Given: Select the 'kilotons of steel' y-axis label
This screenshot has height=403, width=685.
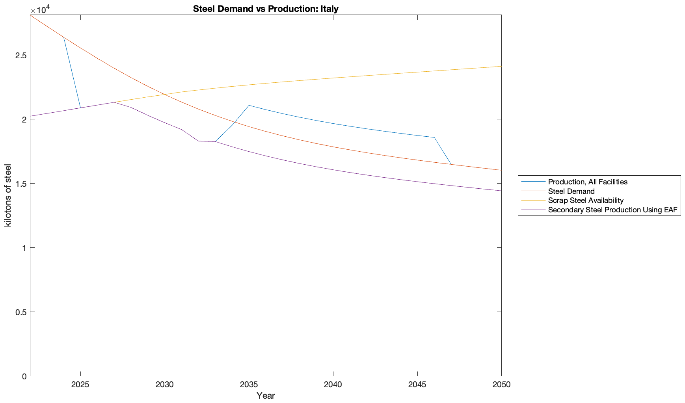Looking at the screenshot, I should pos(8,195).
